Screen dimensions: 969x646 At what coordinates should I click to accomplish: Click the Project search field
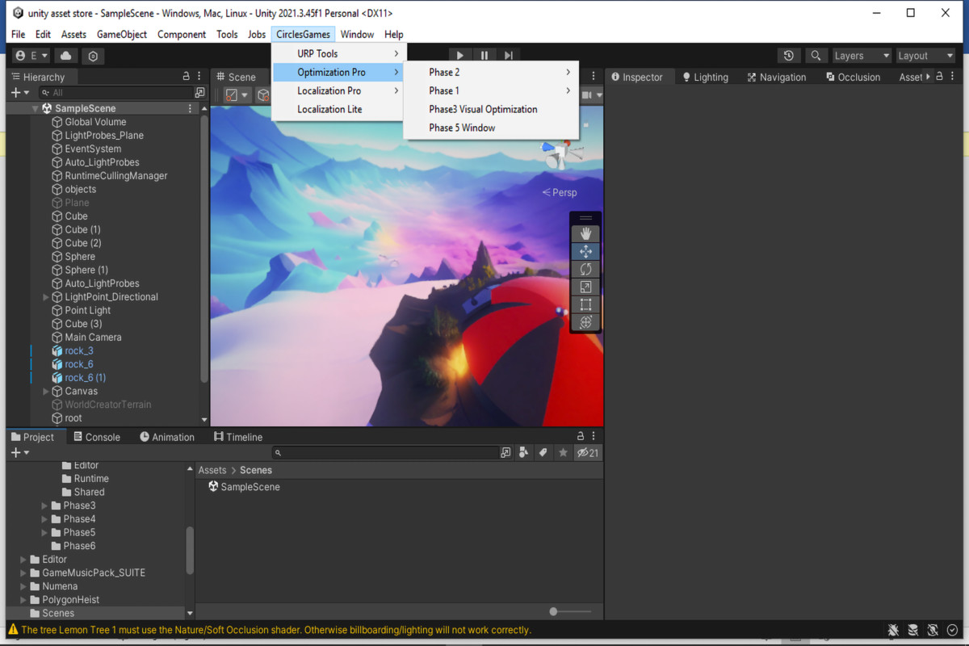tap(386, 453)
